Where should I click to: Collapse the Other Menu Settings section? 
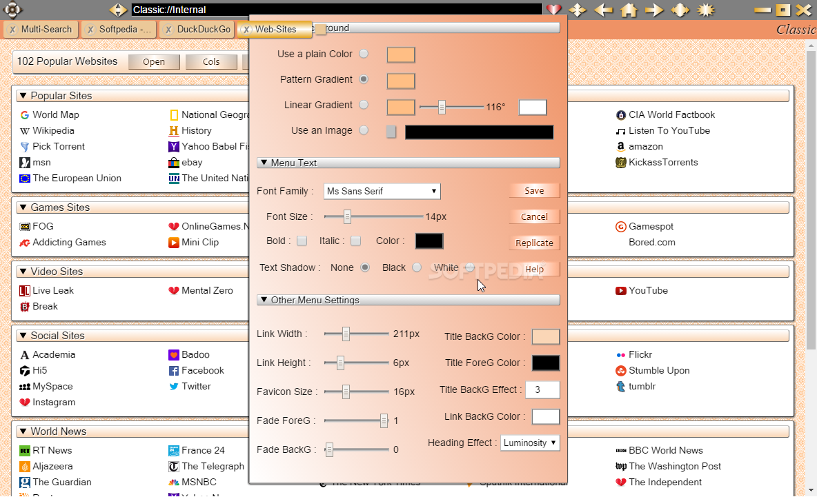coord(264,301)
